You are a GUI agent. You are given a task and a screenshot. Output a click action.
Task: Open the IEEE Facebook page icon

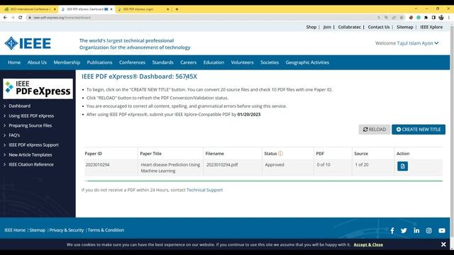coord(392,230)
